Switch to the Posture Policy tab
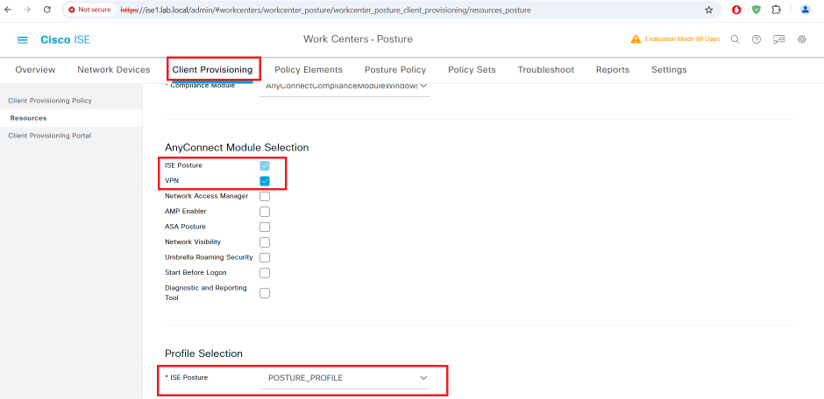 [x=394, y=70]
